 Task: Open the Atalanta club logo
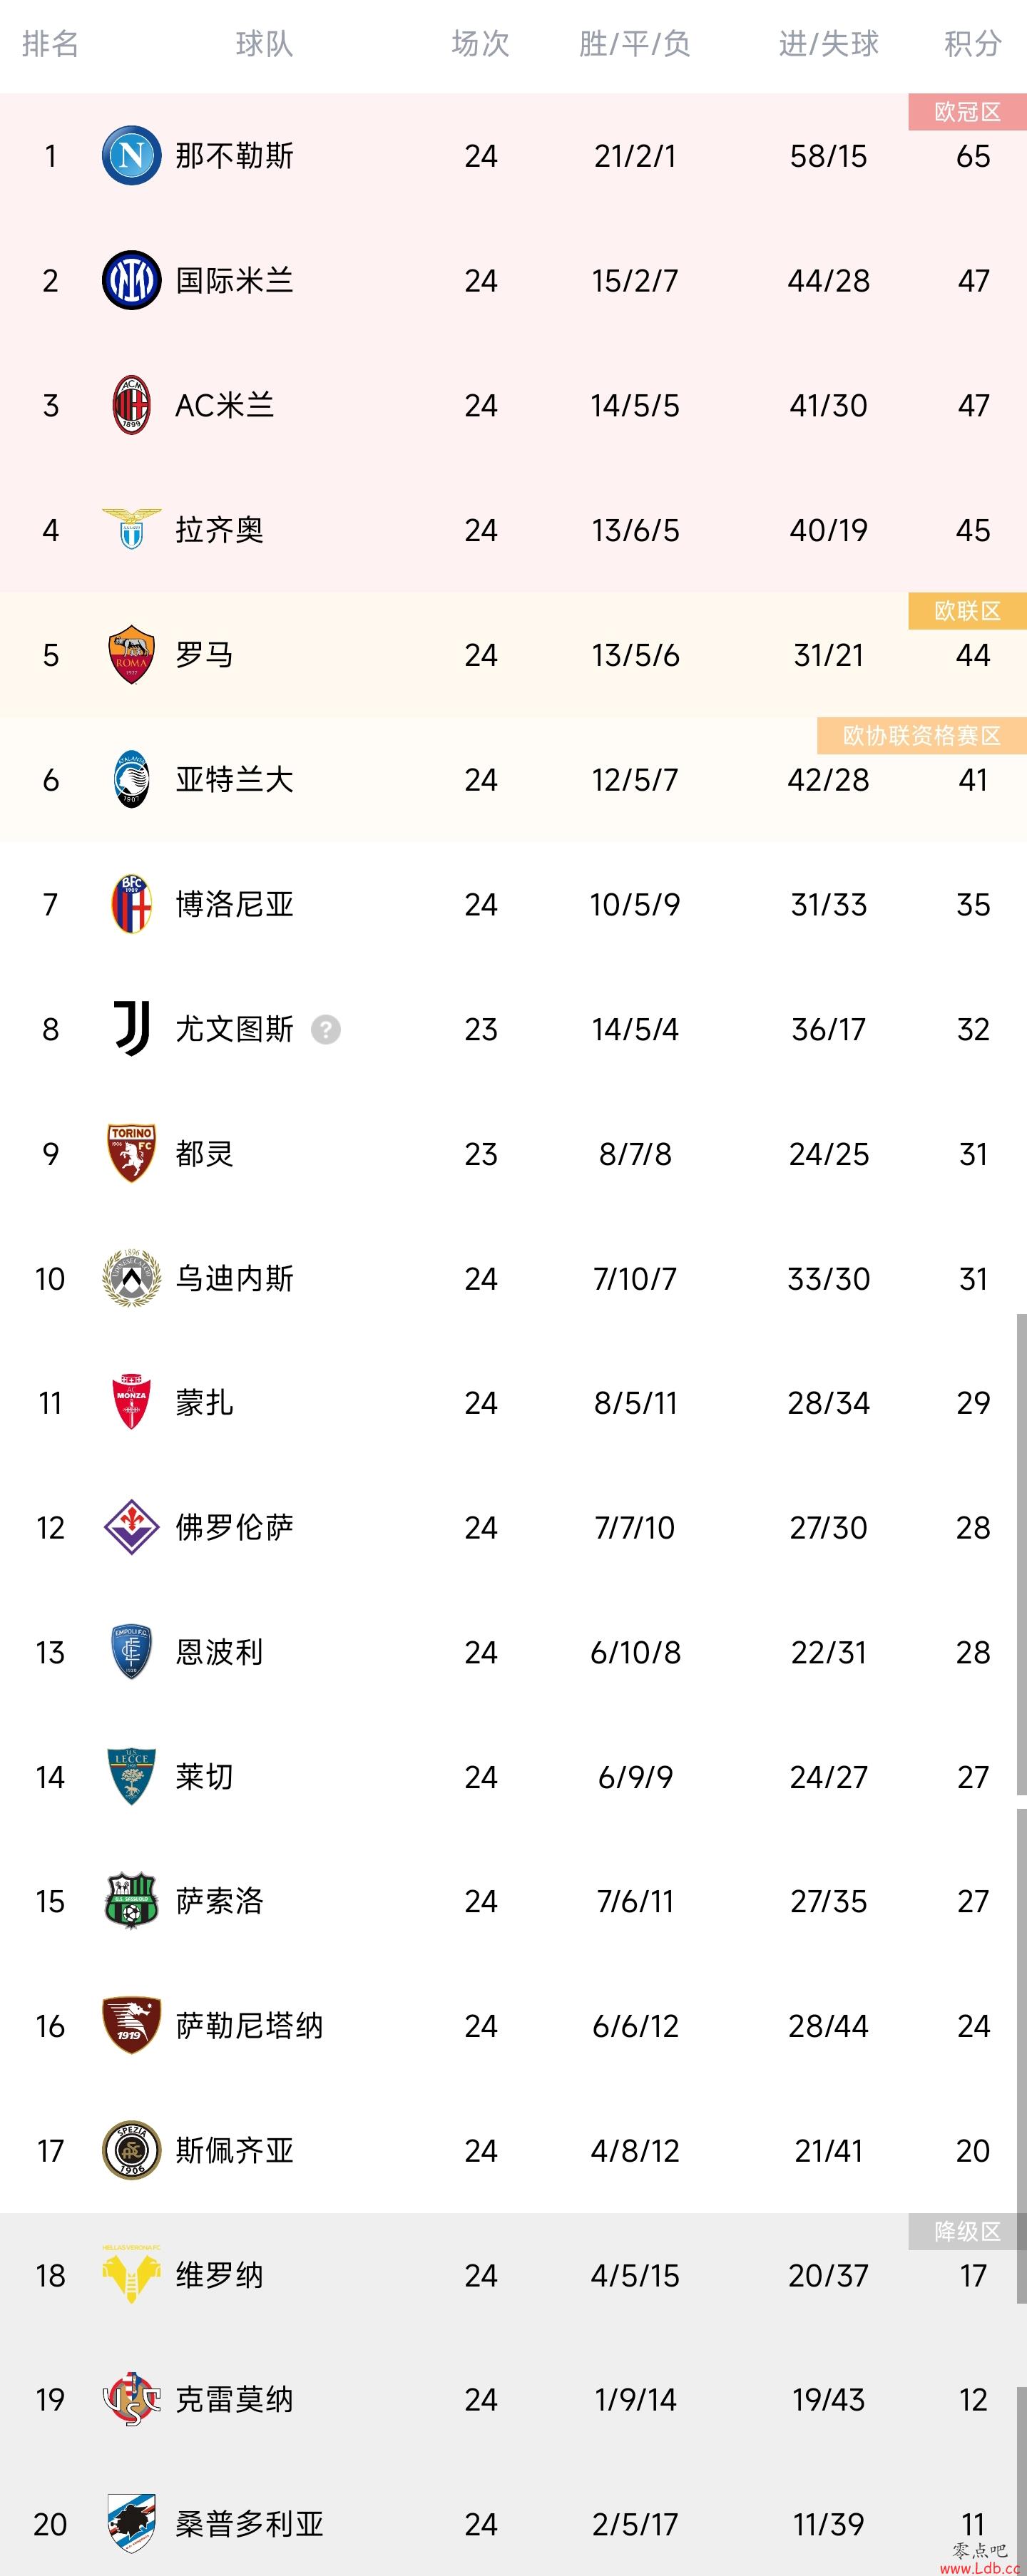pyautogui.click(x=131, y=779)
